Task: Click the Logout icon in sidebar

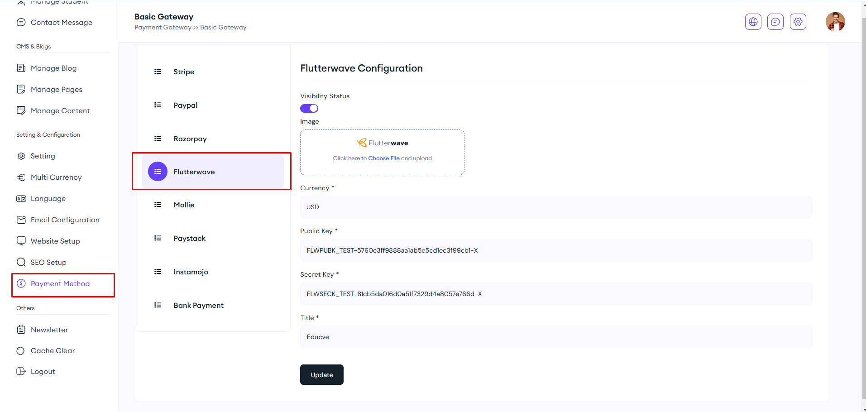Action: [x=21, y=371]
